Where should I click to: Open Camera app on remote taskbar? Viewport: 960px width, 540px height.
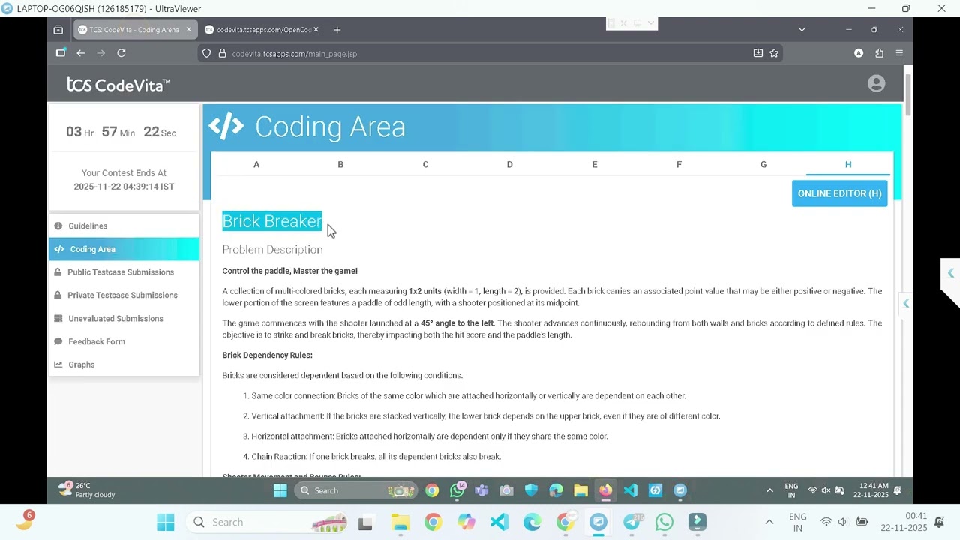(506, 490)
